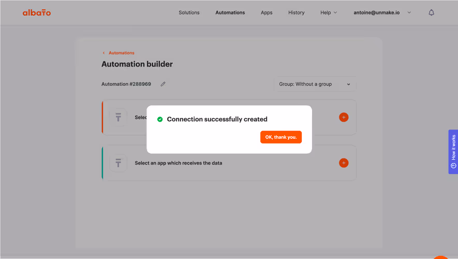Screen dimensions: 458x259
Task: Add app which receives the data plus button
Action: coord(344,163)
